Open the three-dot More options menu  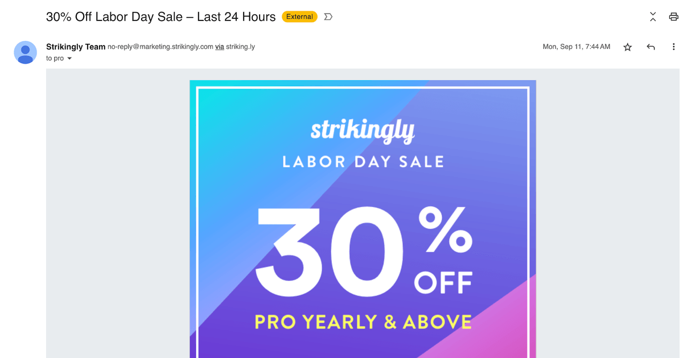pos(673,47)
